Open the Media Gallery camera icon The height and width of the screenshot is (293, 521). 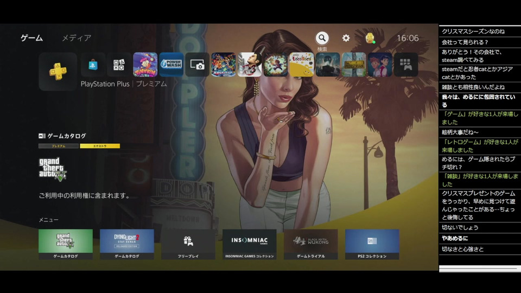198,65
